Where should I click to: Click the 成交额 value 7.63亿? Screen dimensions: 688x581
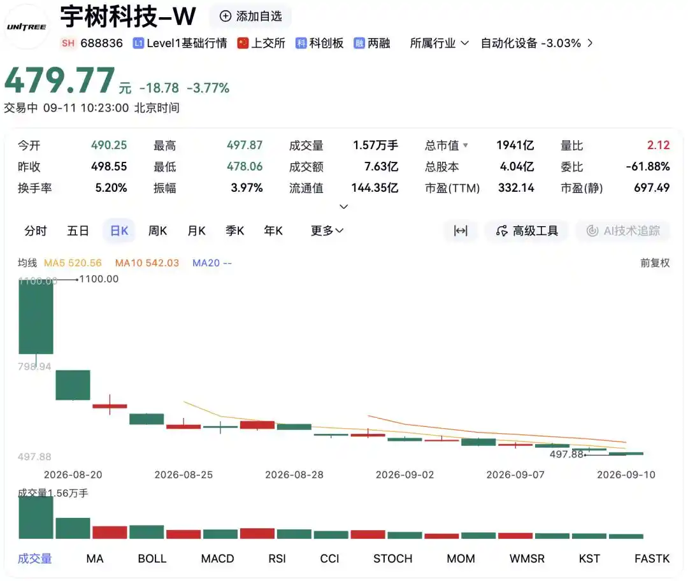(382, 167)
